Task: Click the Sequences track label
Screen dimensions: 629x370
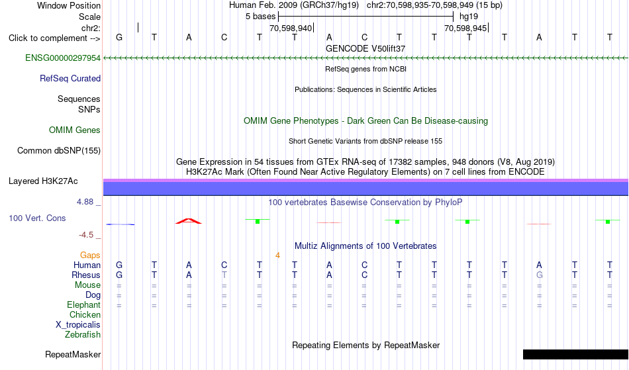Action: (79, 99)
